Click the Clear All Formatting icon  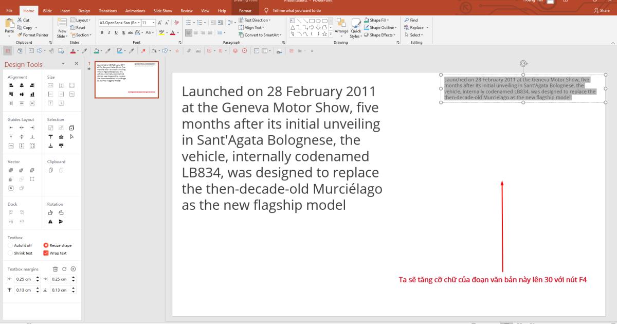click(177, 23)
